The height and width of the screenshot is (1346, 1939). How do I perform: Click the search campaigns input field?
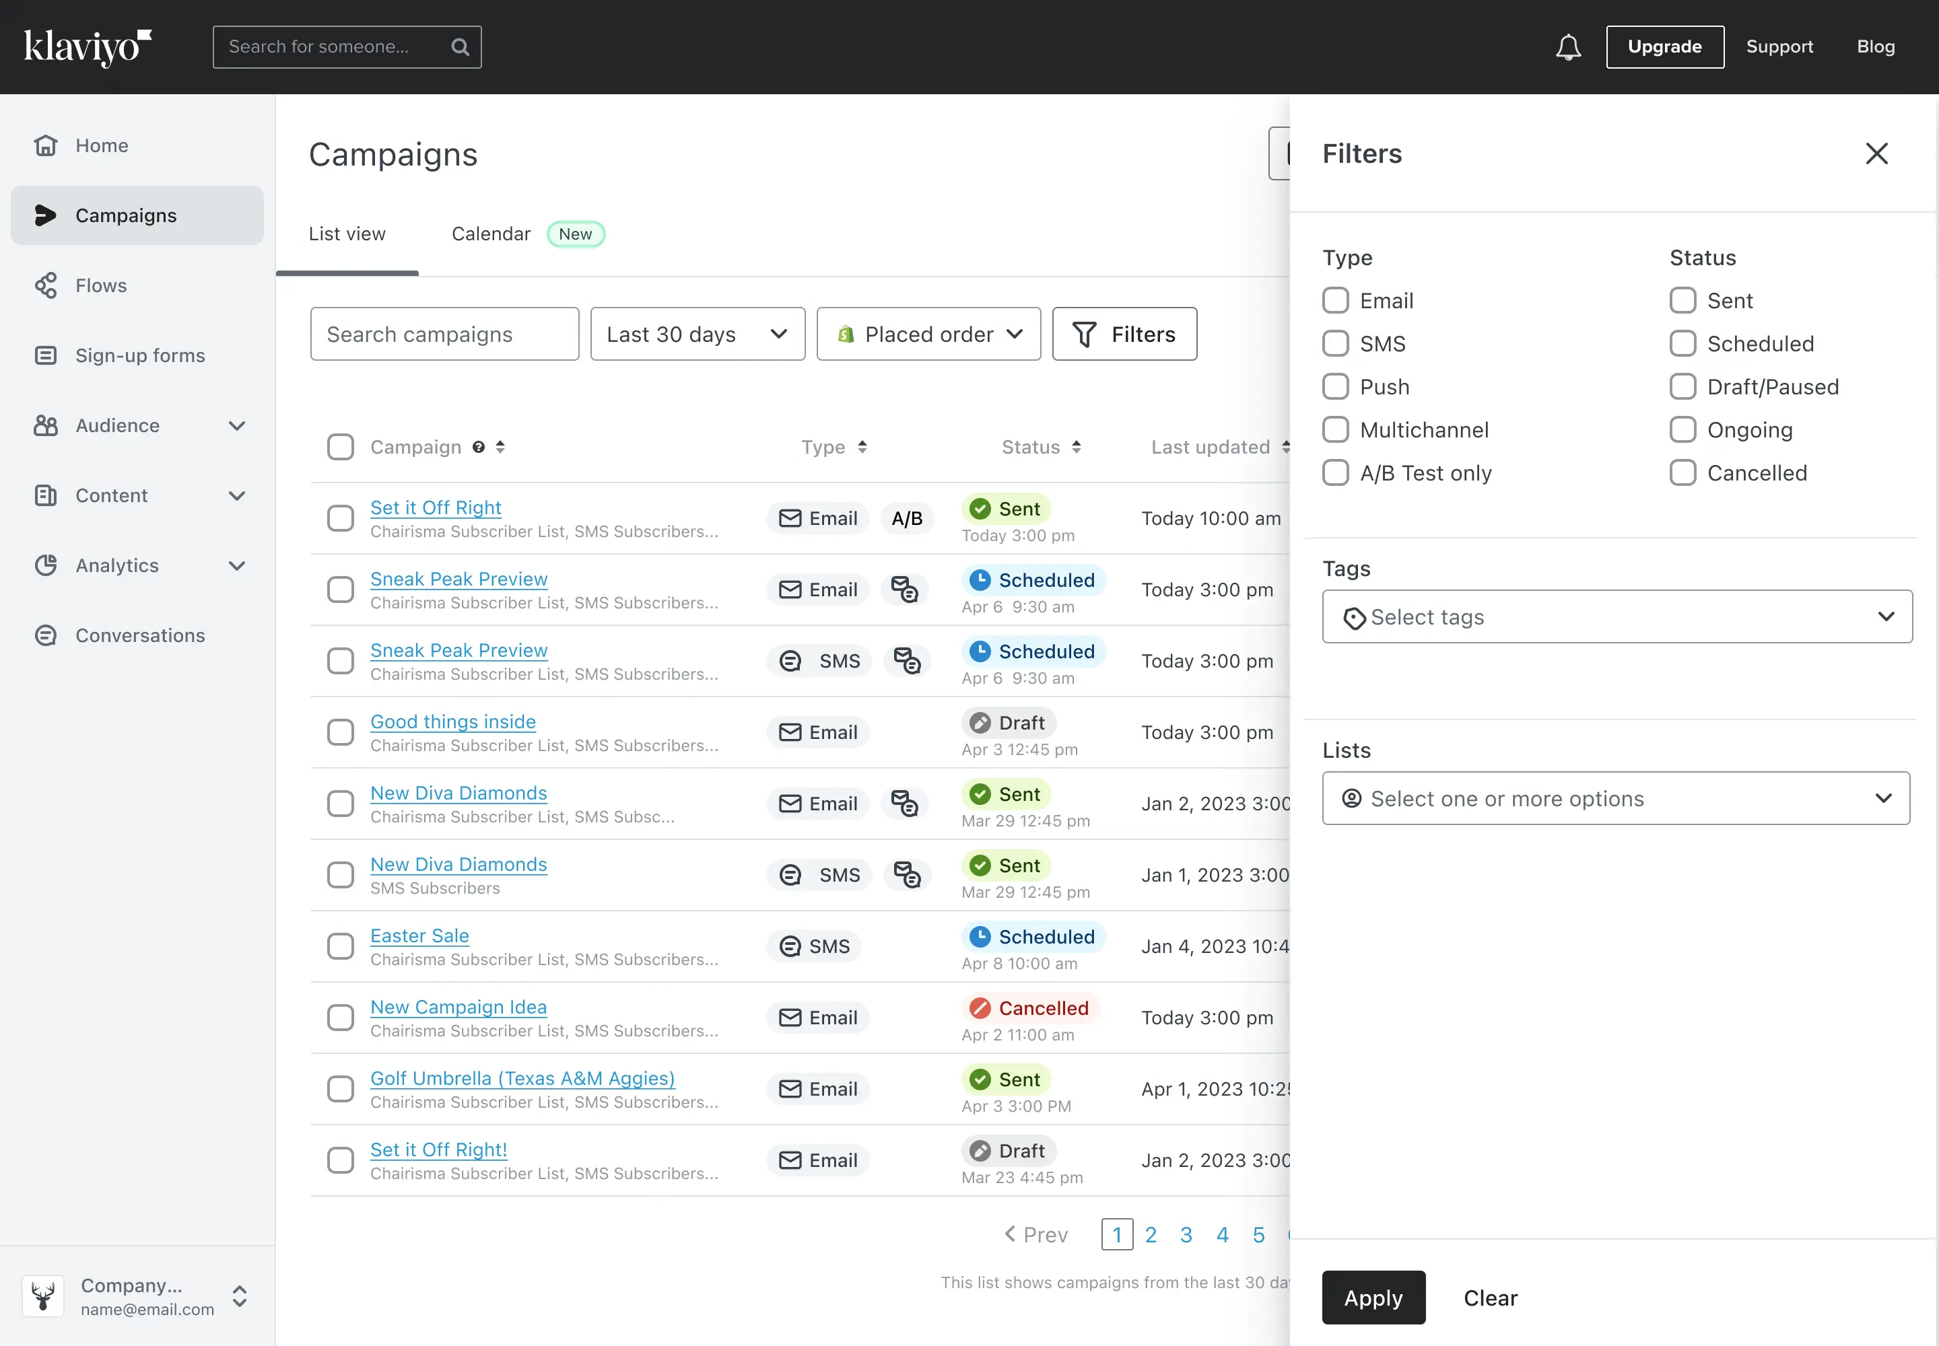[444, 334]
